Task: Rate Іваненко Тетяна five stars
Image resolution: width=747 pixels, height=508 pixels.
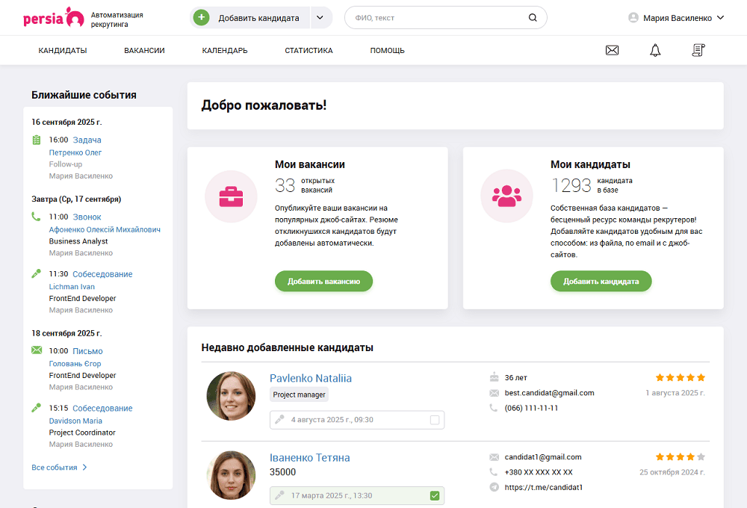Action: tap(700, 456)
